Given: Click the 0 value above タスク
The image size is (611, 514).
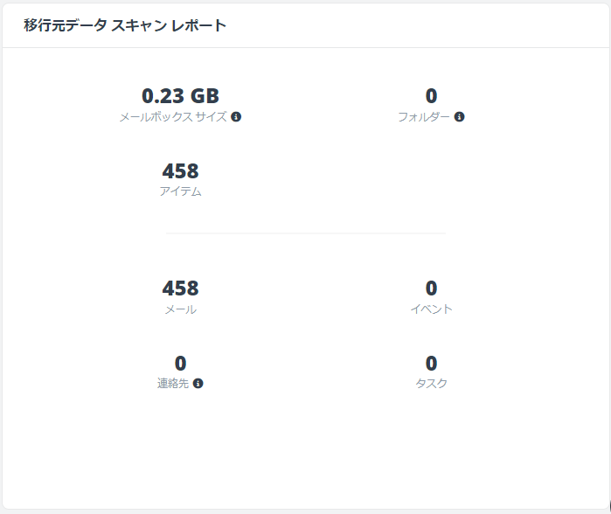Looking at the screenshot, I should click(x=431, y=363).
